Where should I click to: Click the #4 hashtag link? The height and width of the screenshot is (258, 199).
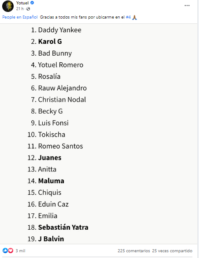point(129,17)
